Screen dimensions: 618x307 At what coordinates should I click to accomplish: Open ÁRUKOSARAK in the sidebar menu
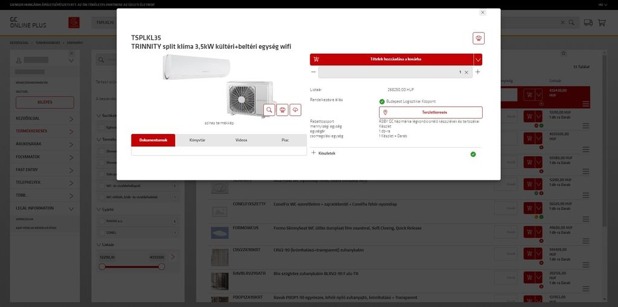pyautogui.click(x=45, y=144)
